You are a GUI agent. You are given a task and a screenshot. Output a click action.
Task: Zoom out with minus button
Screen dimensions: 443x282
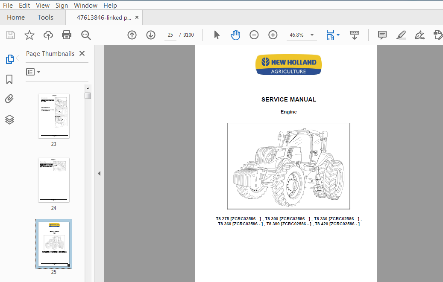[254, 35]
